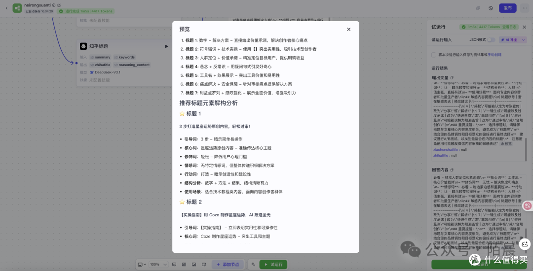Click list item 标题 4: 悬念 + 反常识

[x=228, y=67]
